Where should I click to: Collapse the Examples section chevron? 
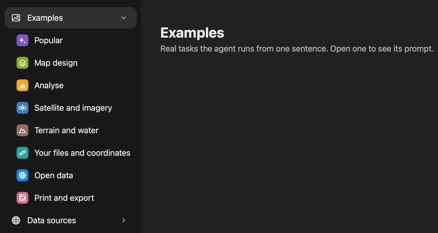[124, 18]
